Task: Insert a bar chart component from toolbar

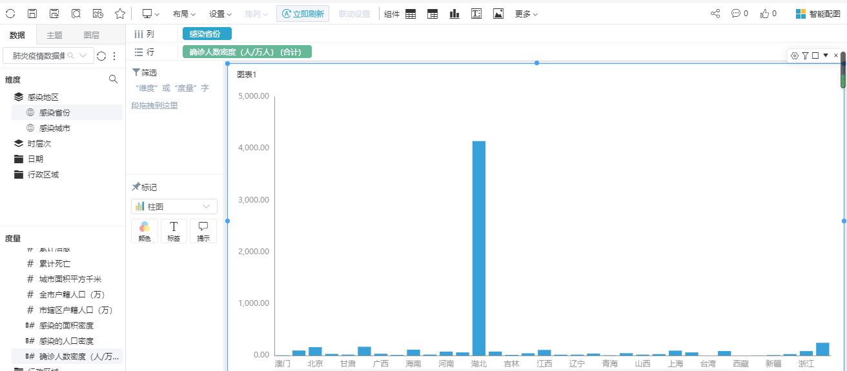Action: 454,14
